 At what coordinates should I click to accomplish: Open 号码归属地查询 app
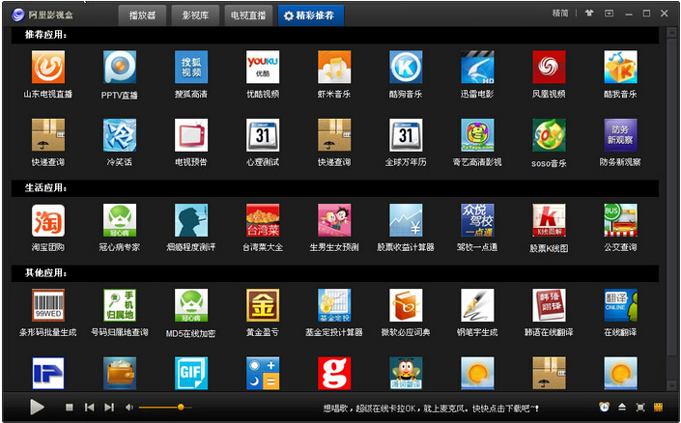(x=120, y=305)
